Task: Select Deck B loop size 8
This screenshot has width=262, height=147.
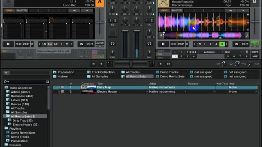Action: click(222, 44)
